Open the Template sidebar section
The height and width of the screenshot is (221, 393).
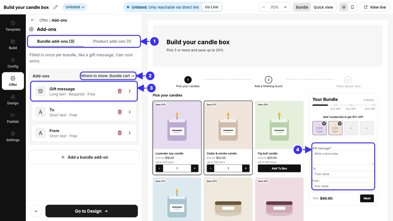[x=13, y=26]
